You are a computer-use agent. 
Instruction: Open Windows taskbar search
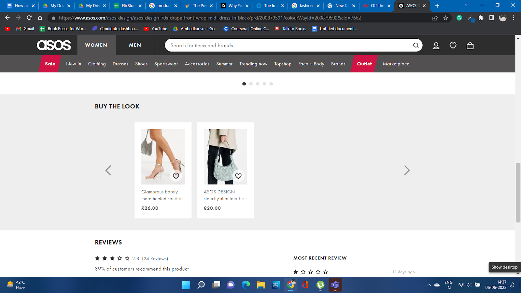point(201,285)
